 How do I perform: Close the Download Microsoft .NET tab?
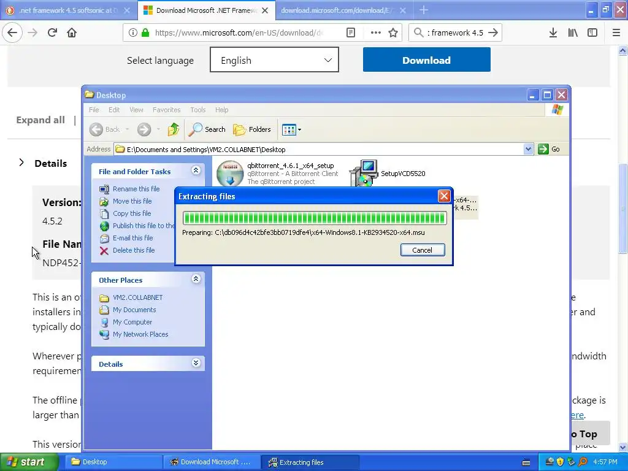click(x=265, y=10)
